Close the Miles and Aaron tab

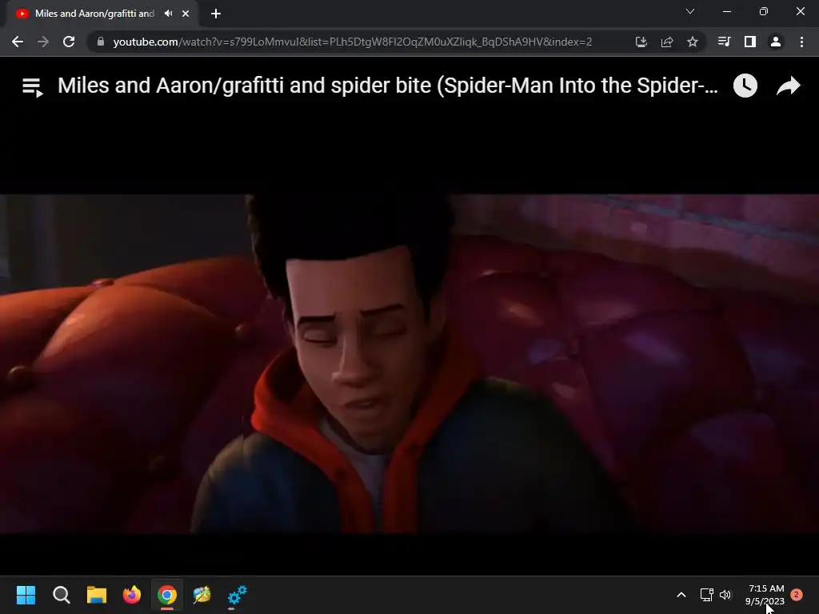coord(186,14)
